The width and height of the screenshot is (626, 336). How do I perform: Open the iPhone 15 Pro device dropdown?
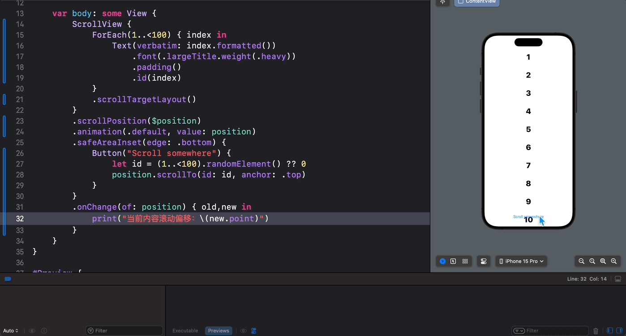[521, 261]
